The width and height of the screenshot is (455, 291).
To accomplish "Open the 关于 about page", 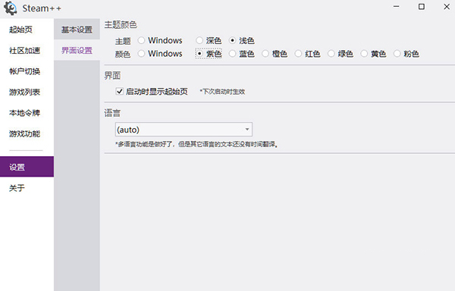I will click(x=27, y=188).
